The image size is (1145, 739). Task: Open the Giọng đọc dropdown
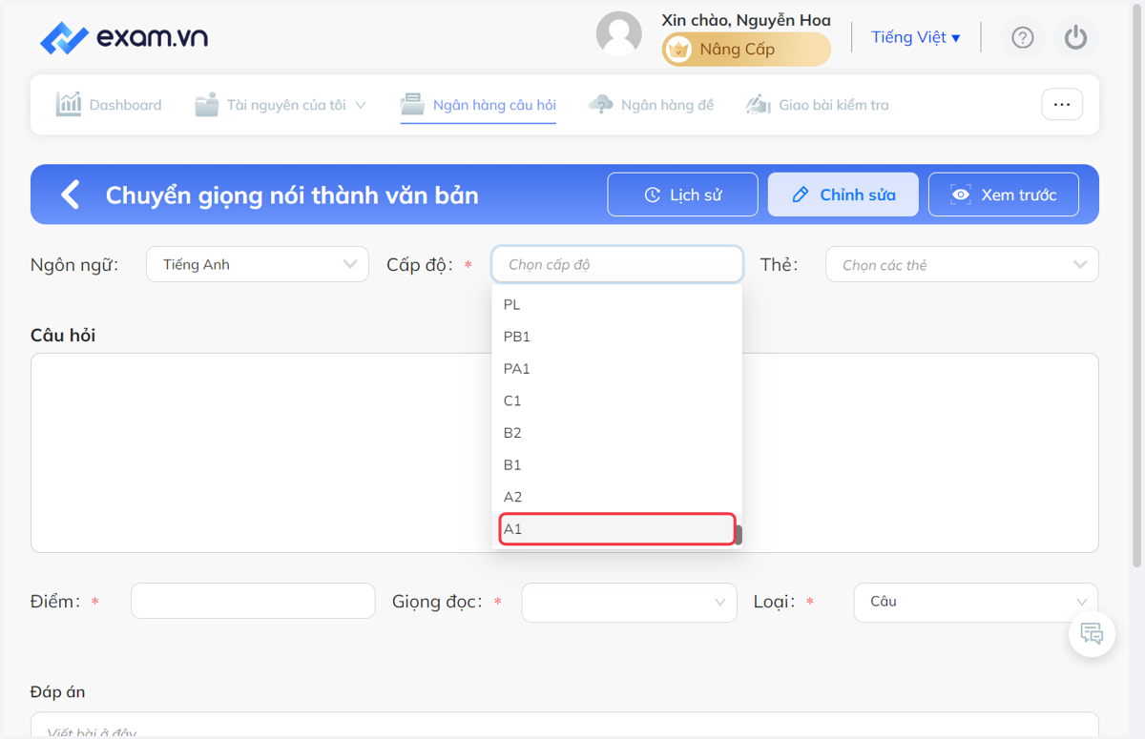point(629,603)
